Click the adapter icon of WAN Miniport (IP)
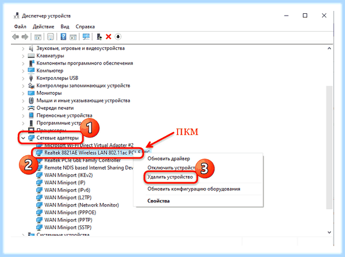 click(x=39, y=183)
